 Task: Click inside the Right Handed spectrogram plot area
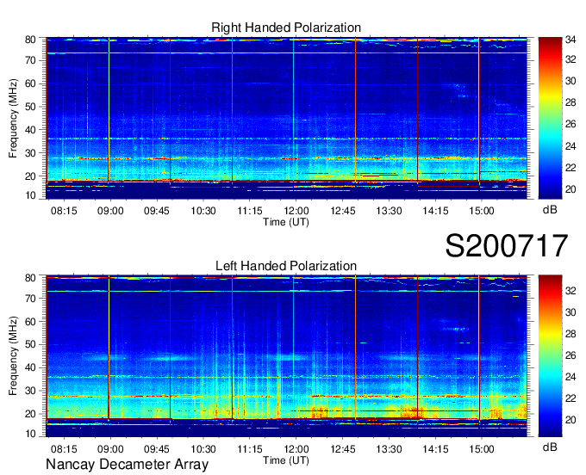[286, 118]
